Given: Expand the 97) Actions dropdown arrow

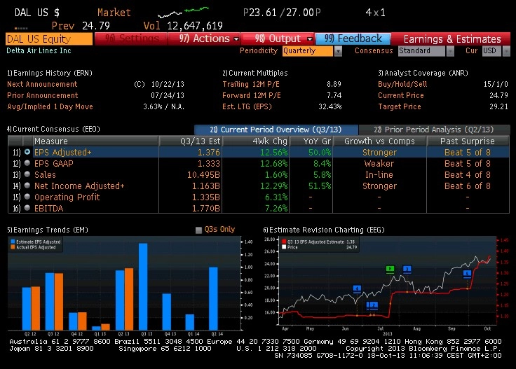Looking at the screenshot, I should pyautogui.click(x=236, y=39).
